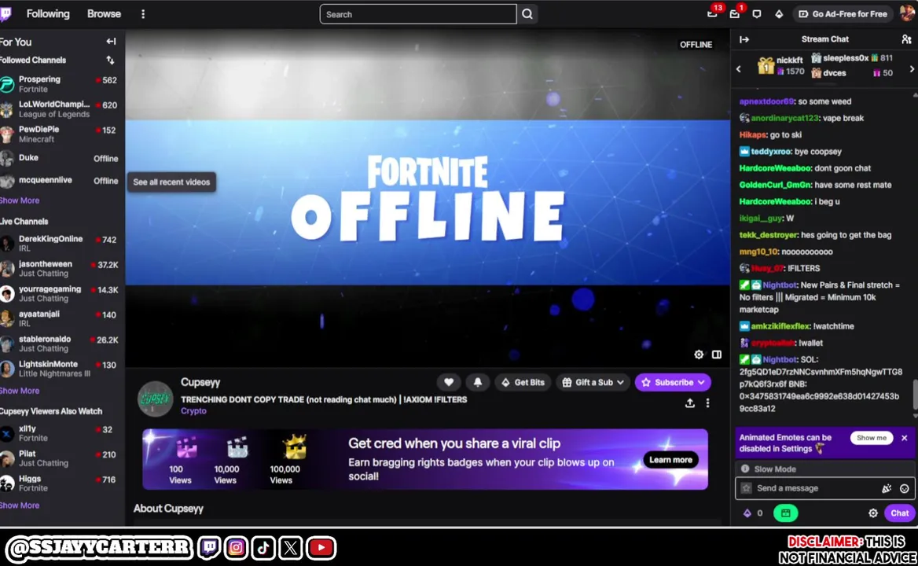Screen dimensions: 918x566
Task: Open the Bits cheer icon in chat input
Action: pos(887,488)
